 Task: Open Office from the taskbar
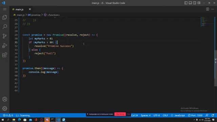point(36,120)
